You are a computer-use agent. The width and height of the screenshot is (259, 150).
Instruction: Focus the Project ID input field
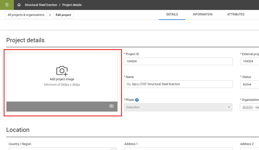pos(178,61)
